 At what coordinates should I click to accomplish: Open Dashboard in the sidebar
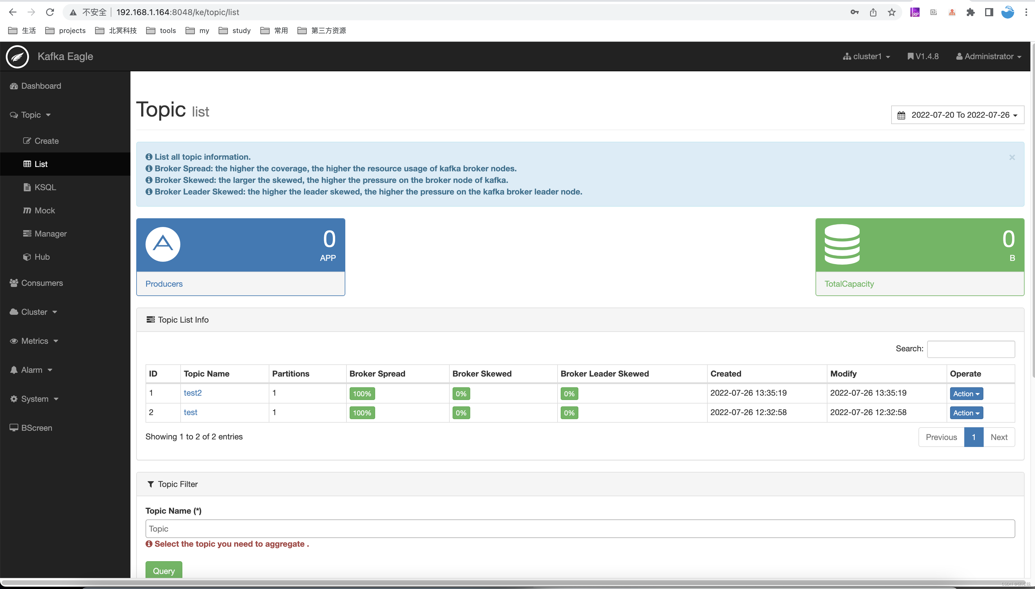click(35, 86)
